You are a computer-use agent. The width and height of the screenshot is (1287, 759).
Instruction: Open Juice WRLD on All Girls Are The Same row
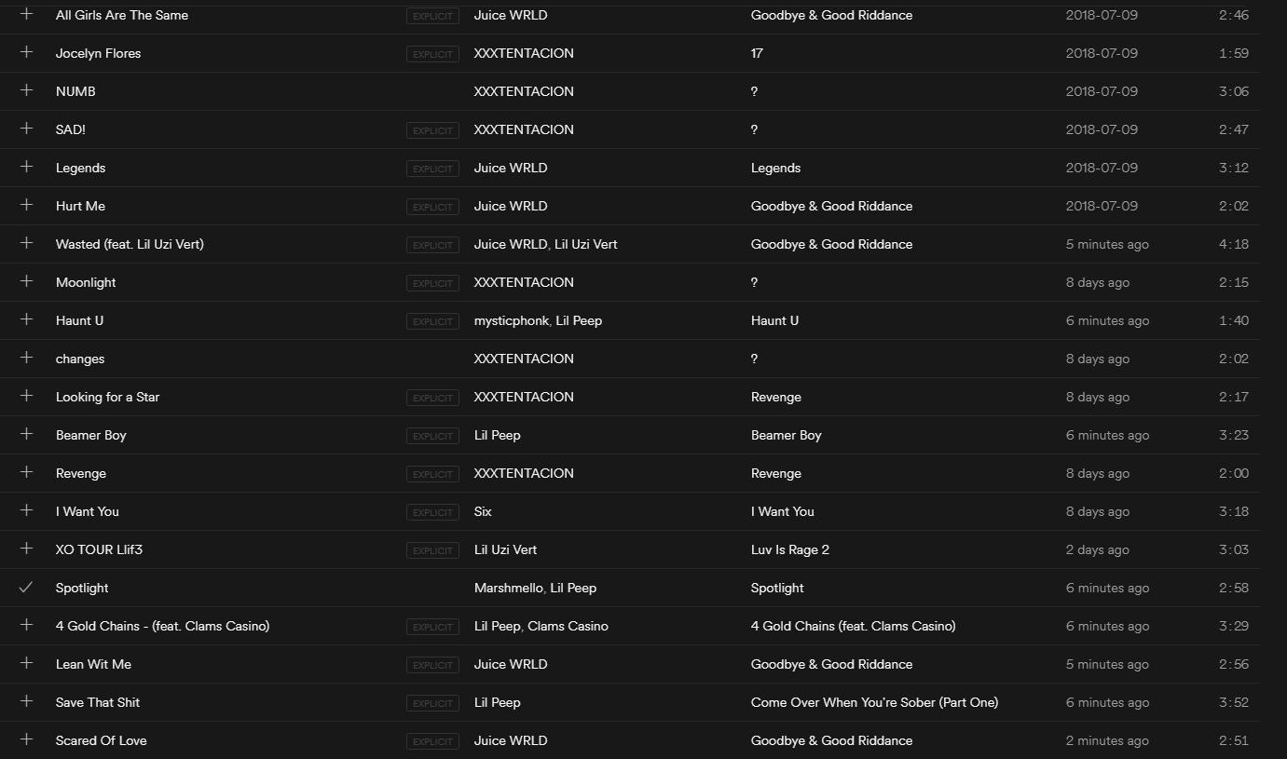pos(511,15)
